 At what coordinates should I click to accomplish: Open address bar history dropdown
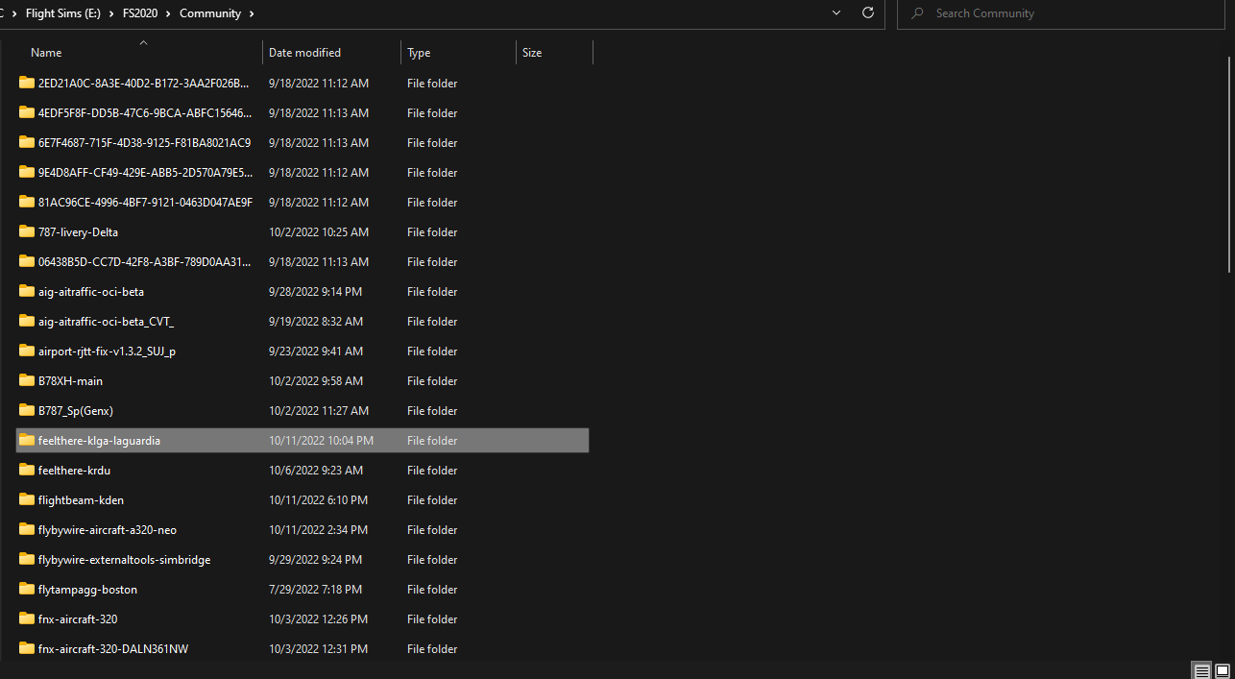click(x=836, y=13)
